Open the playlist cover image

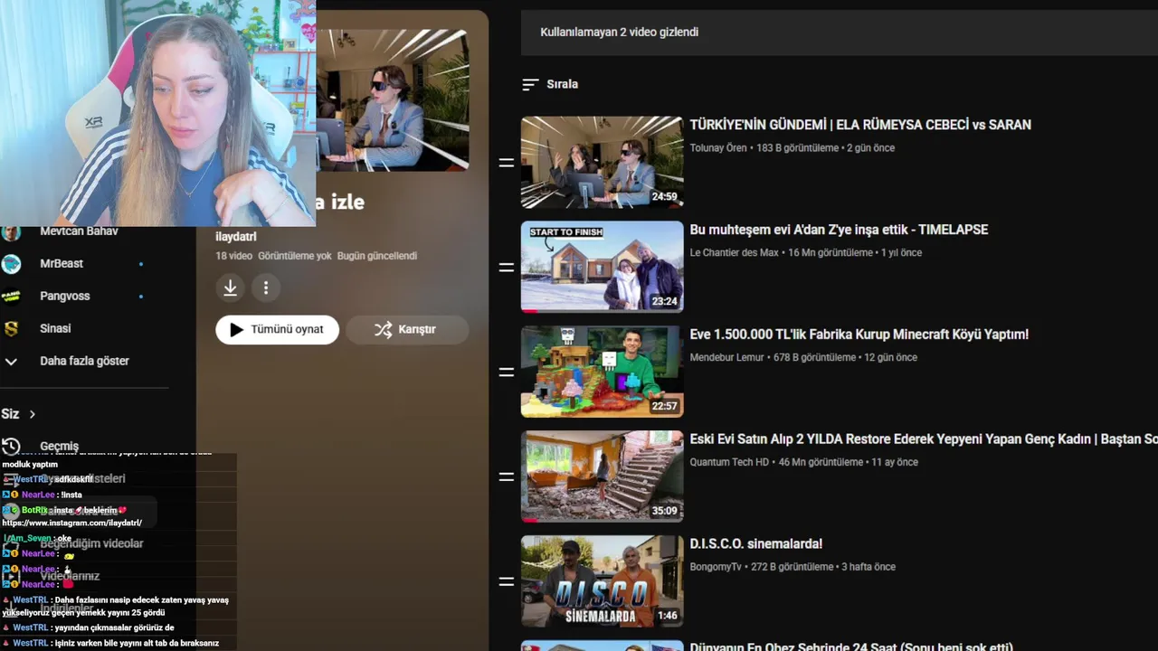pos(393,99)
